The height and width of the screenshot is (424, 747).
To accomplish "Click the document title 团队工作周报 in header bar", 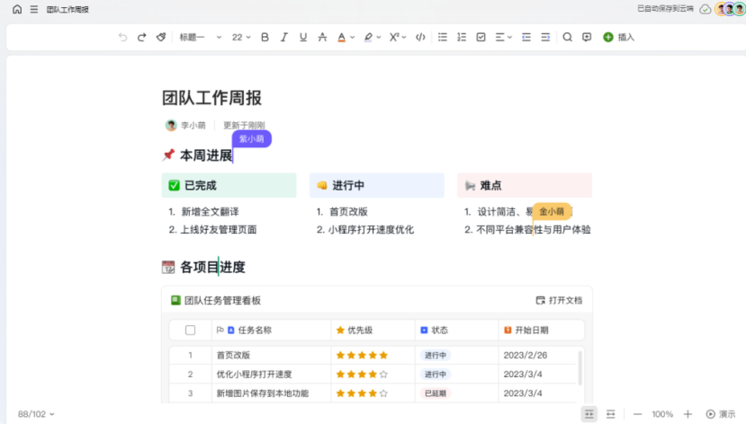I will tap(67, 9).
